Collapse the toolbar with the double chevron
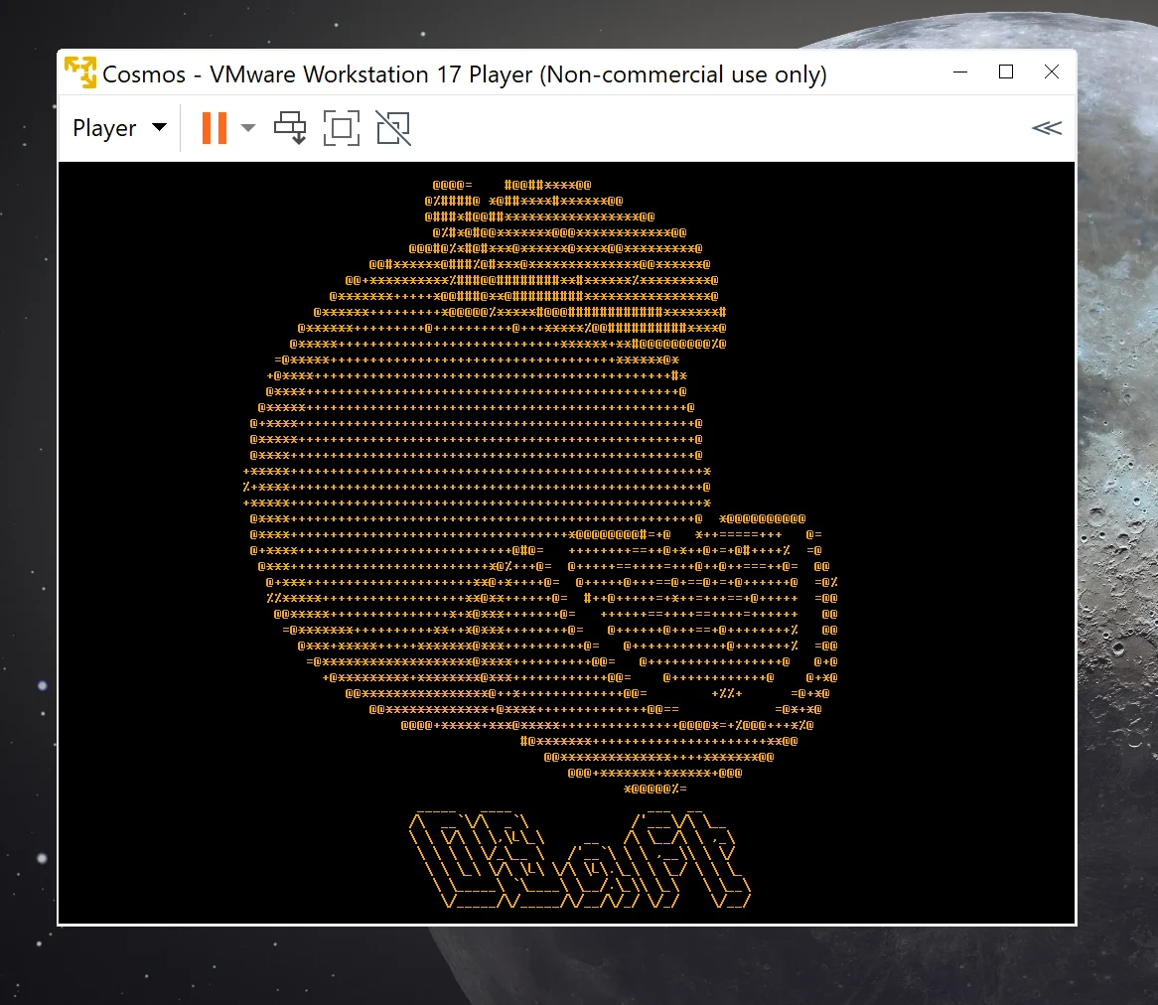This screenshot has width=1158, height=1005. [1047, 128]
